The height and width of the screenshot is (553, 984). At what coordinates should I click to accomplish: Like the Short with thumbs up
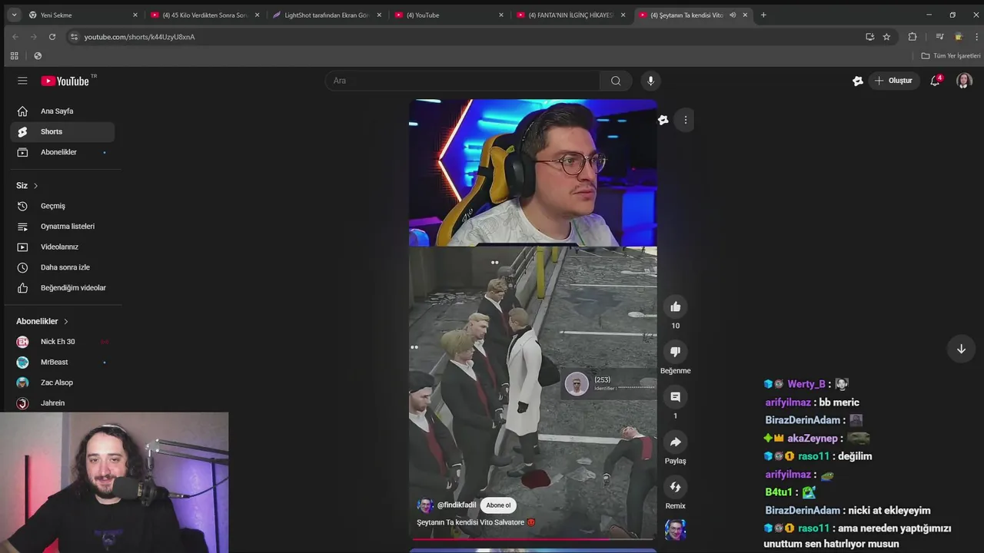coord(675,307)
